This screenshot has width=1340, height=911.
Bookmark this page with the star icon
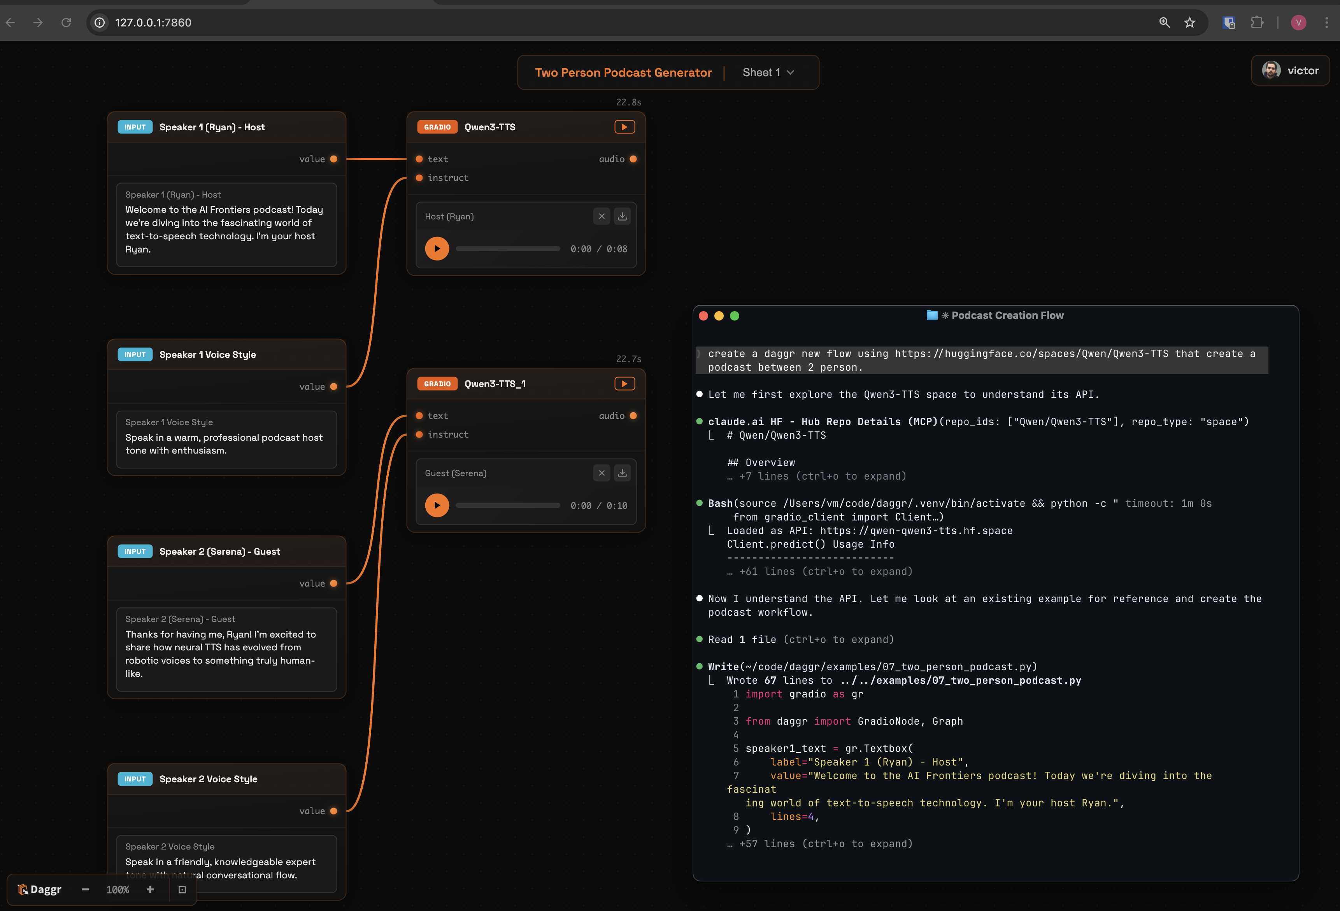pos(1190,23)
